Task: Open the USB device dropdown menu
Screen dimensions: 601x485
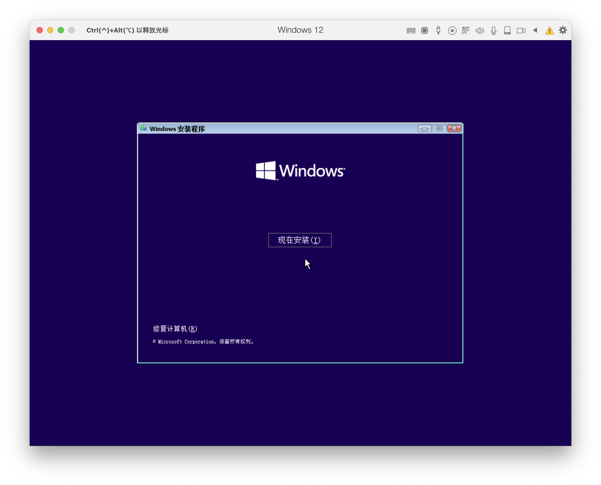Action: coord(438,30)
